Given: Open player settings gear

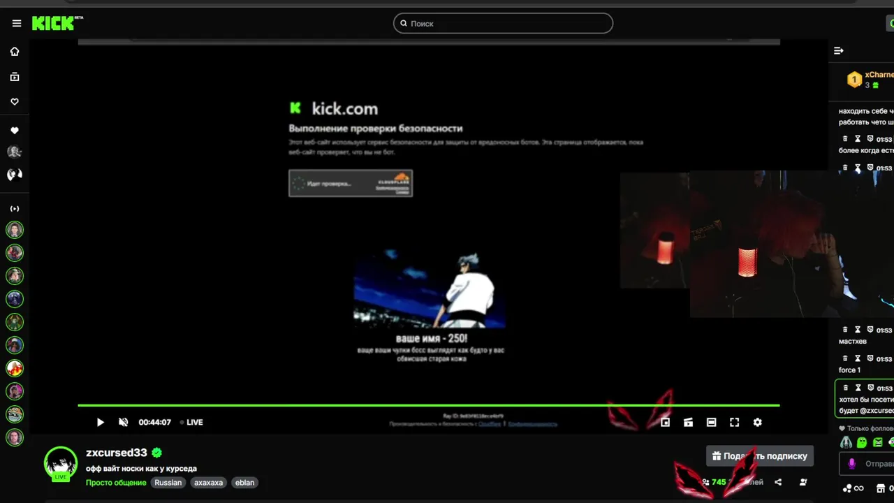Looking at the screenshot, I should coord(757,422).
